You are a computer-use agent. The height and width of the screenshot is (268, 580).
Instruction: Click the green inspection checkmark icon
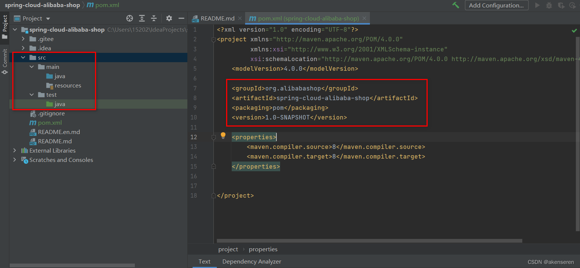pyautogui.click(x=574, y=31)
